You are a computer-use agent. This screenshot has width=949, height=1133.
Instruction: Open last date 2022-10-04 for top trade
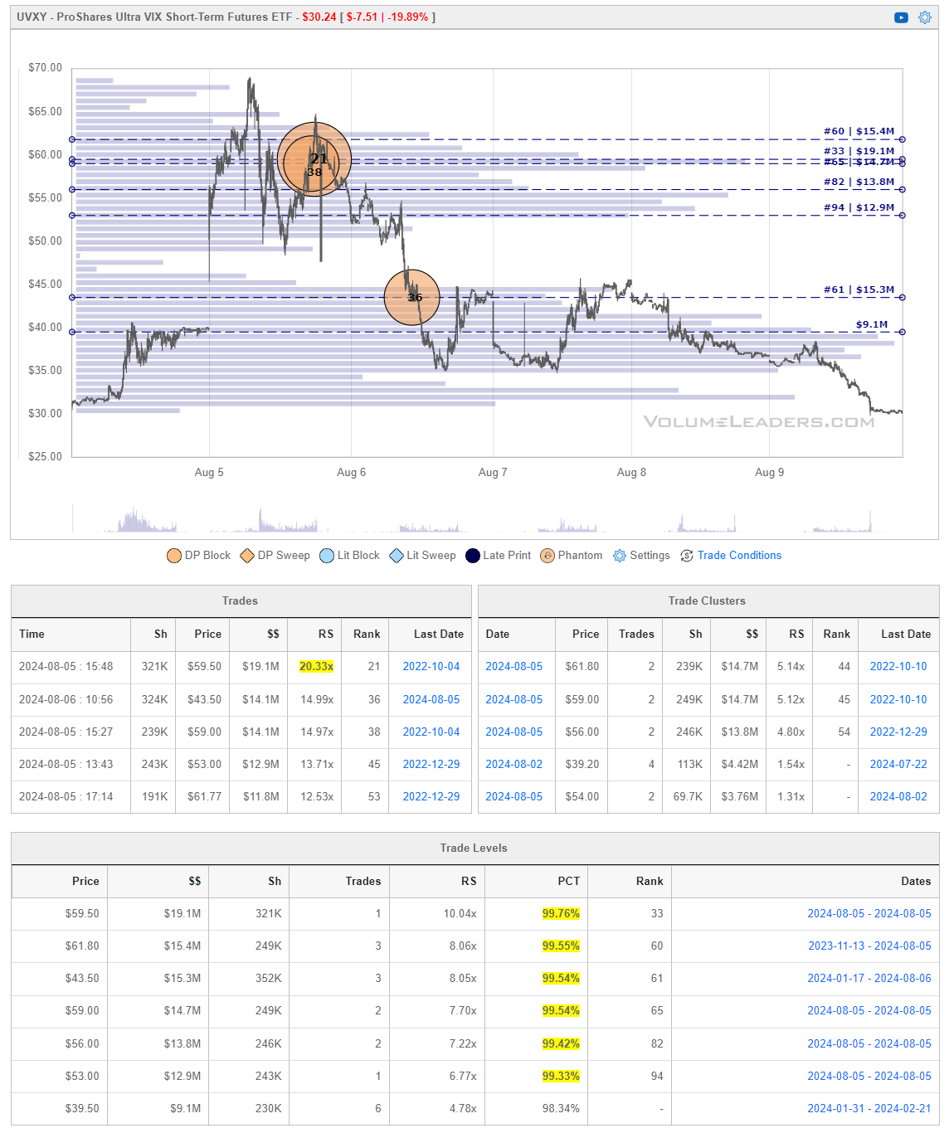pos(431,666)
